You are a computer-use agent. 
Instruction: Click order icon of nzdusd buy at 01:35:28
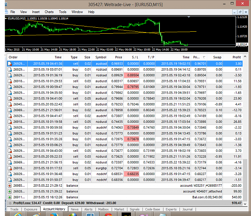[10, 139]
